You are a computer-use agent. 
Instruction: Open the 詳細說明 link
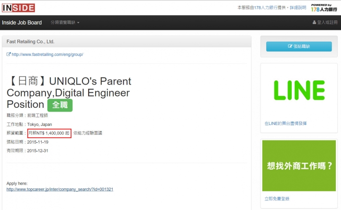tap(298, 8)
